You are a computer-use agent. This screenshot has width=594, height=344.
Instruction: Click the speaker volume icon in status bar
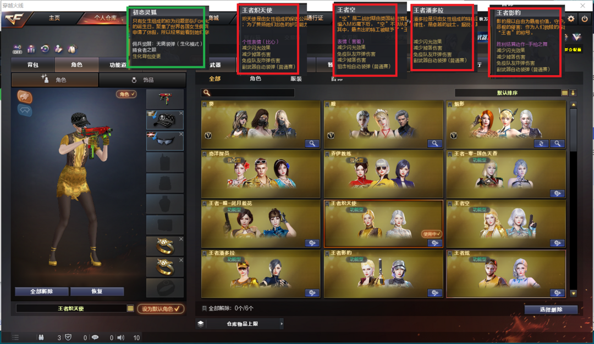pyautogui.click(x=121, y=337)
